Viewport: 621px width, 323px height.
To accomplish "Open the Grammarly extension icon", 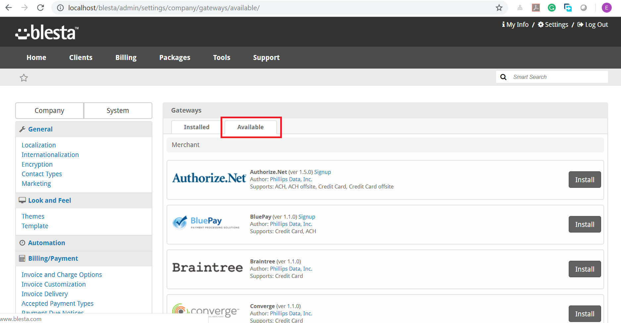I will click(552, 8).
